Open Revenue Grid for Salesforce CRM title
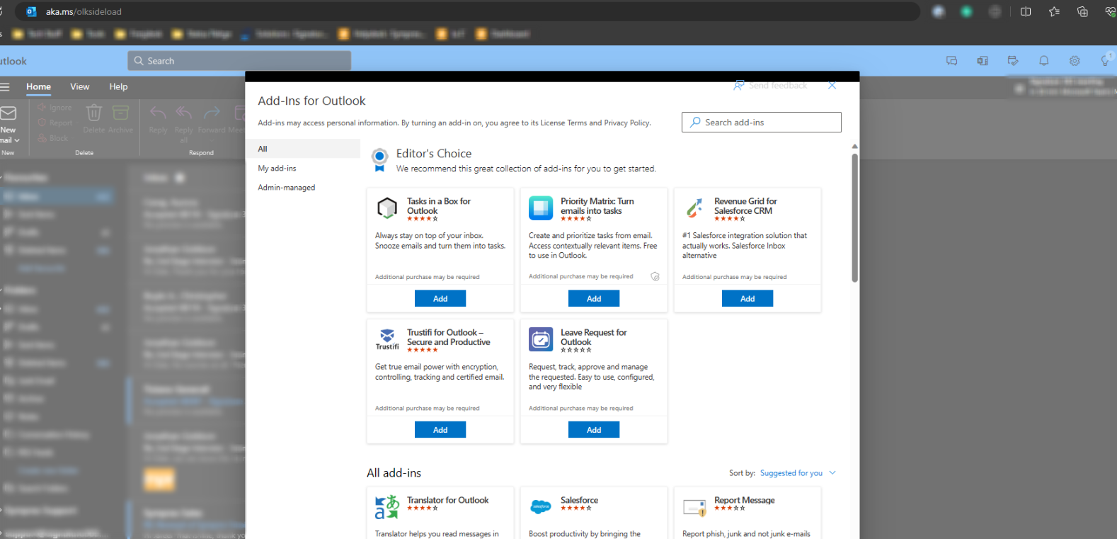 tap(745, 206)
